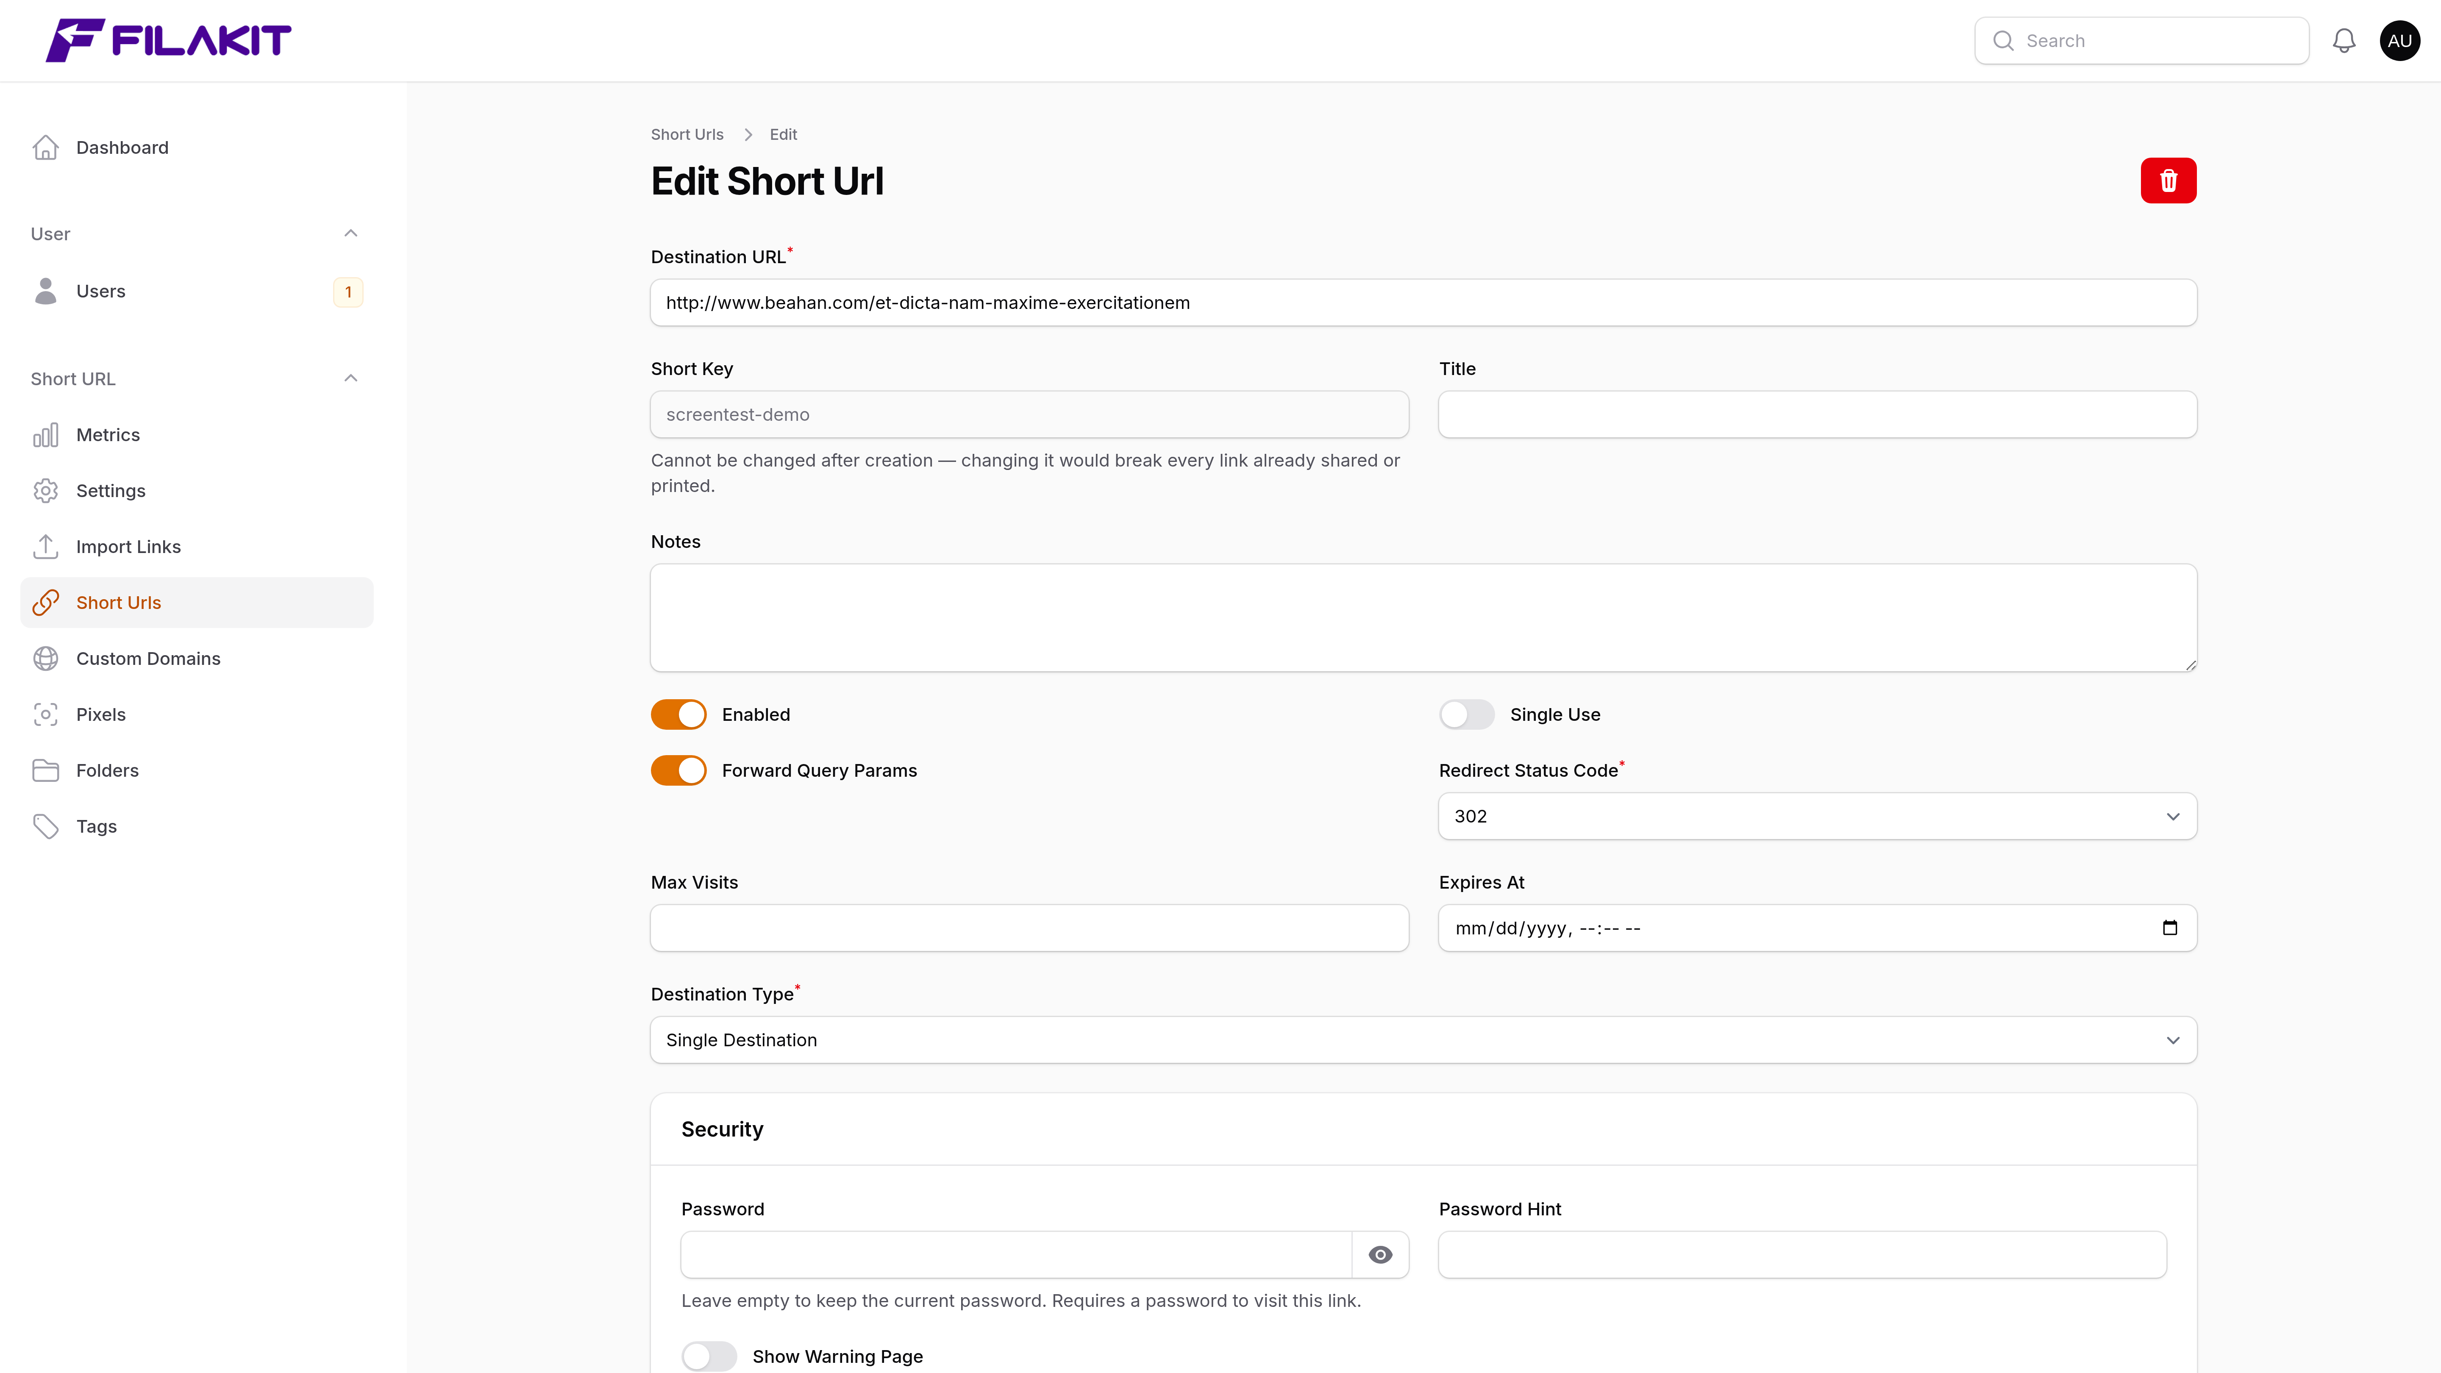
Task: Click the Password Hint input
Action: 1802,1254
